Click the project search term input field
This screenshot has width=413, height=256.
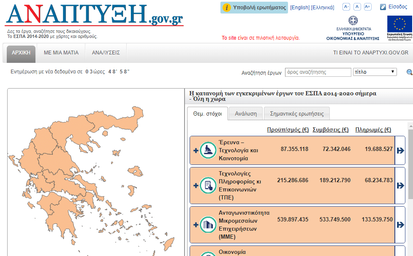point(318,72)
